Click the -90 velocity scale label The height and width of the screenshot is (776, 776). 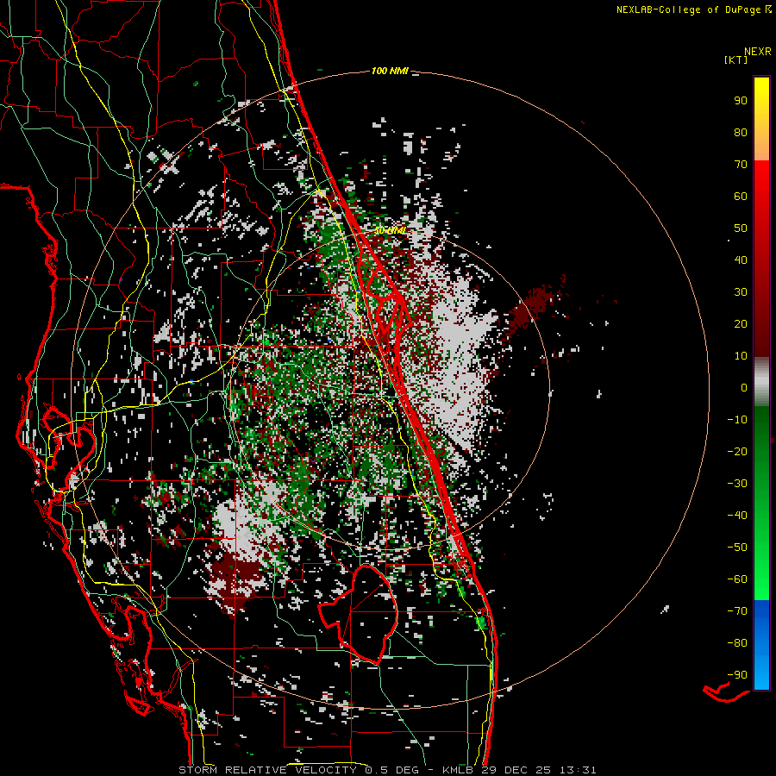click(x=737, y=675)
